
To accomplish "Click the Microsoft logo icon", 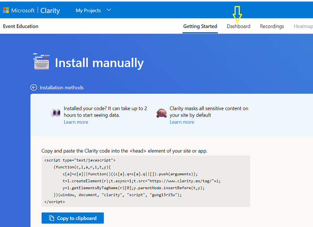I will [x=6, y=10].
